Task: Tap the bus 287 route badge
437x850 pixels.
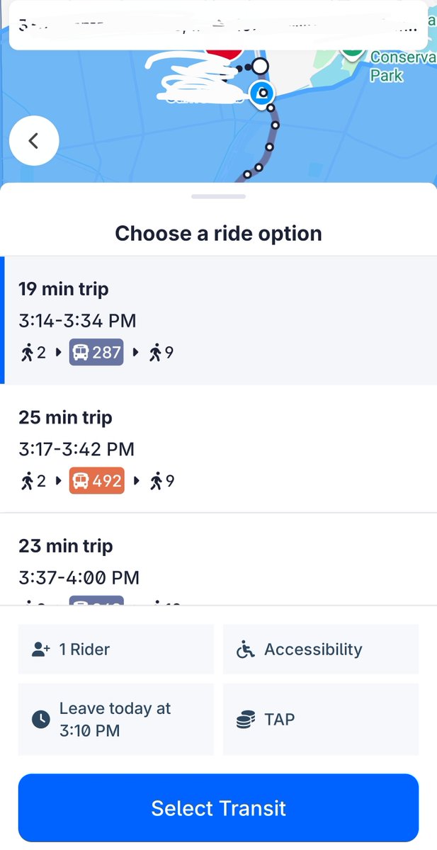Action: click(x=96, y=352)
